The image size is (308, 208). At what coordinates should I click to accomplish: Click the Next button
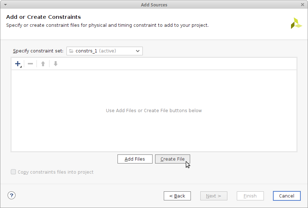point(214,196)
